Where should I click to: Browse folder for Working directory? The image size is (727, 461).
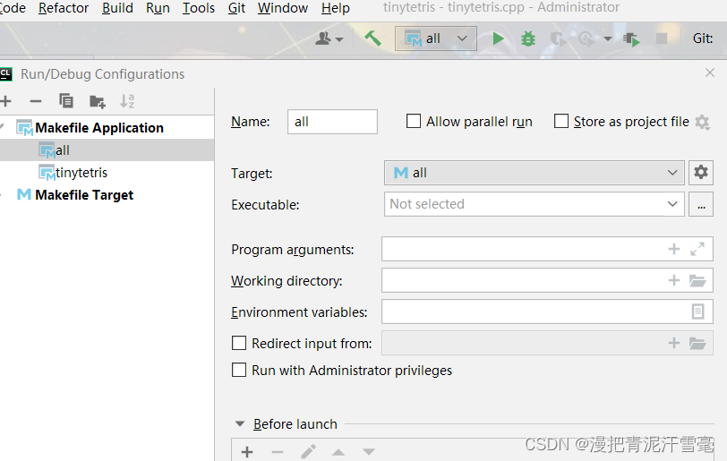697,280
